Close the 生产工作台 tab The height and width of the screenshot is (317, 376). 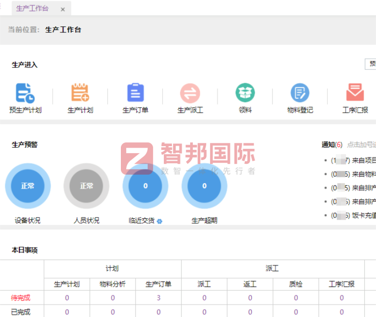63,9
